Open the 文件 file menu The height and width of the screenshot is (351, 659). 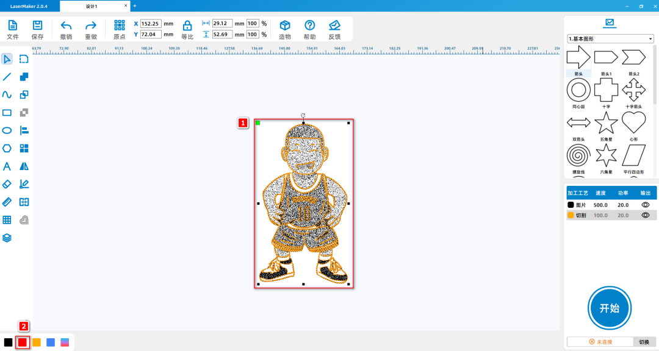click(13, 26)
